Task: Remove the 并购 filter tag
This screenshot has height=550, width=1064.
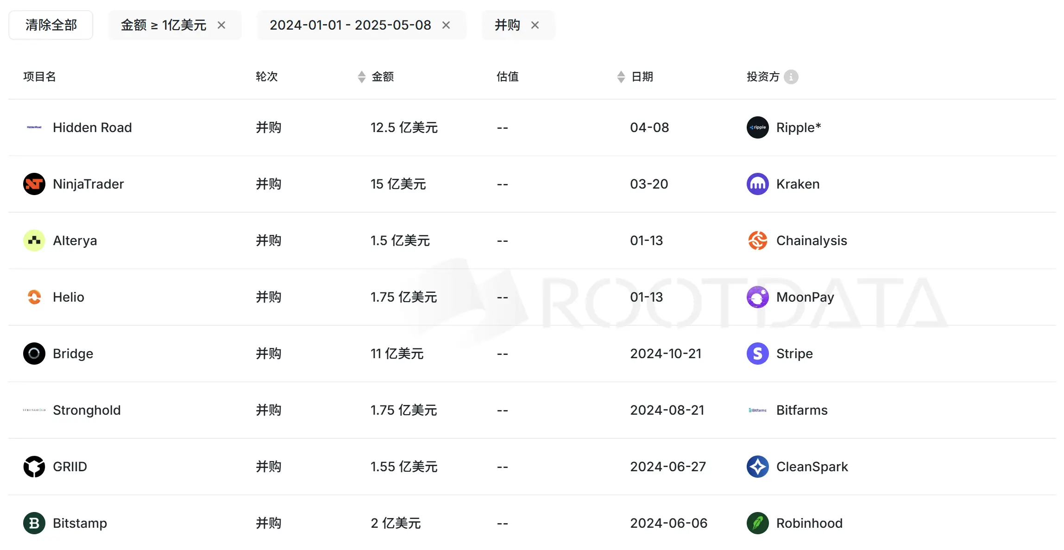Action: 535,25
